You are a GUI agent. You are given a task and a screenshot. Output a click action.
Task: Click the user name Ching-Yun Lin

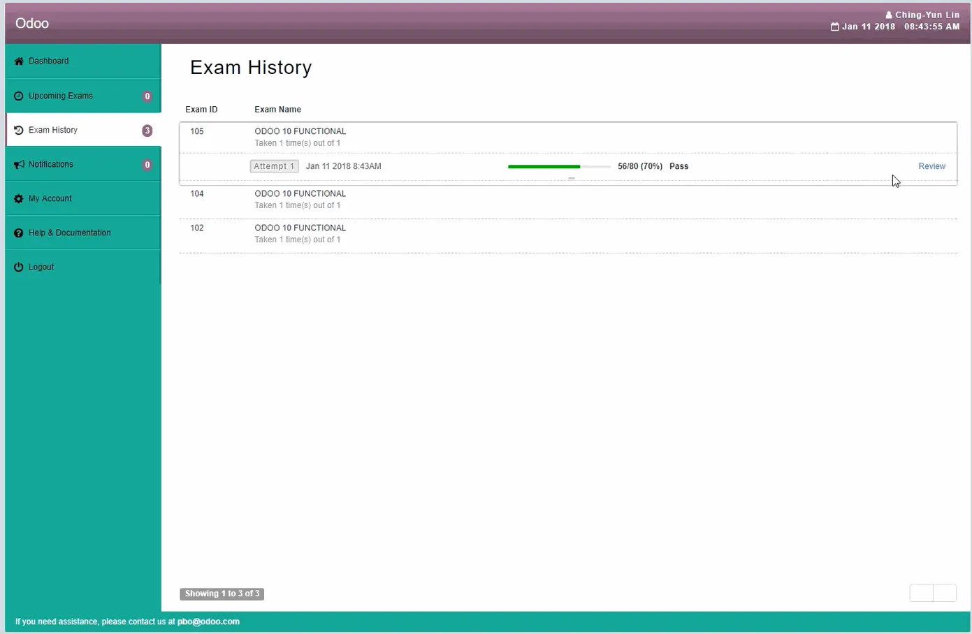[x=927, y=15]
